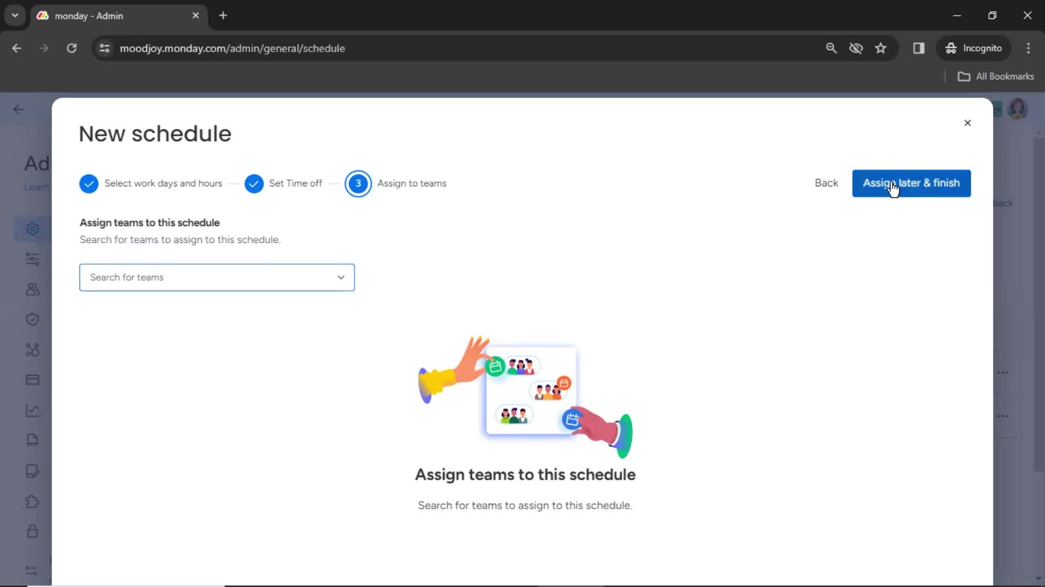This screenshot has height=587, width=1045.
Task: Click the security lock icon in sidebar
Action: pyautogui.click(x=32, y=530)
